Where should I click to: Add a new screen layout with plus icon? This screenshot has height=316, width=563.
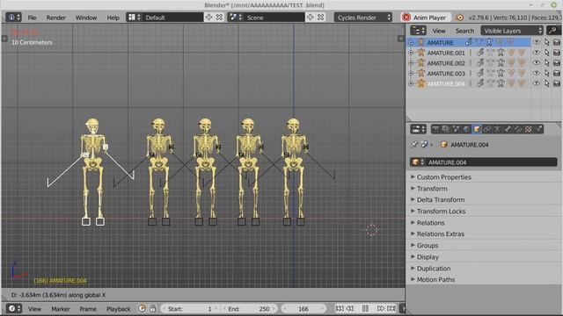click(208, 18)
